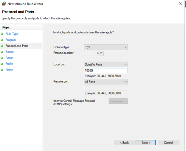
Task: Select the Protocol and Ports step
Action: tap(17, 46)
